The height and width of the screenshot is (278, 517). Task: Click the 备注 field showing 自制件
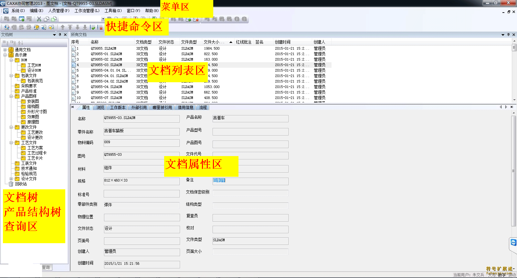pyautogui.click(x=250, y=181)
